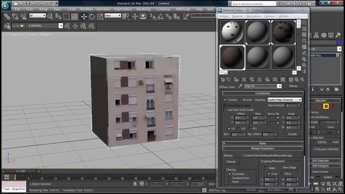This screenshot has width=345, height=194.
Task: Select the Select and Link tool
Action: tap(7, 17)
